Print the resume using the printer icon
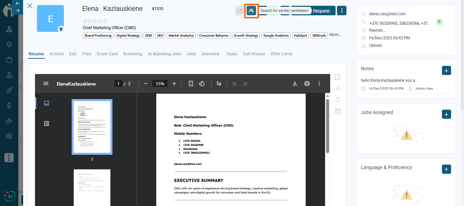The width and height of the screenshot is (464, 206). coord(307,83)
